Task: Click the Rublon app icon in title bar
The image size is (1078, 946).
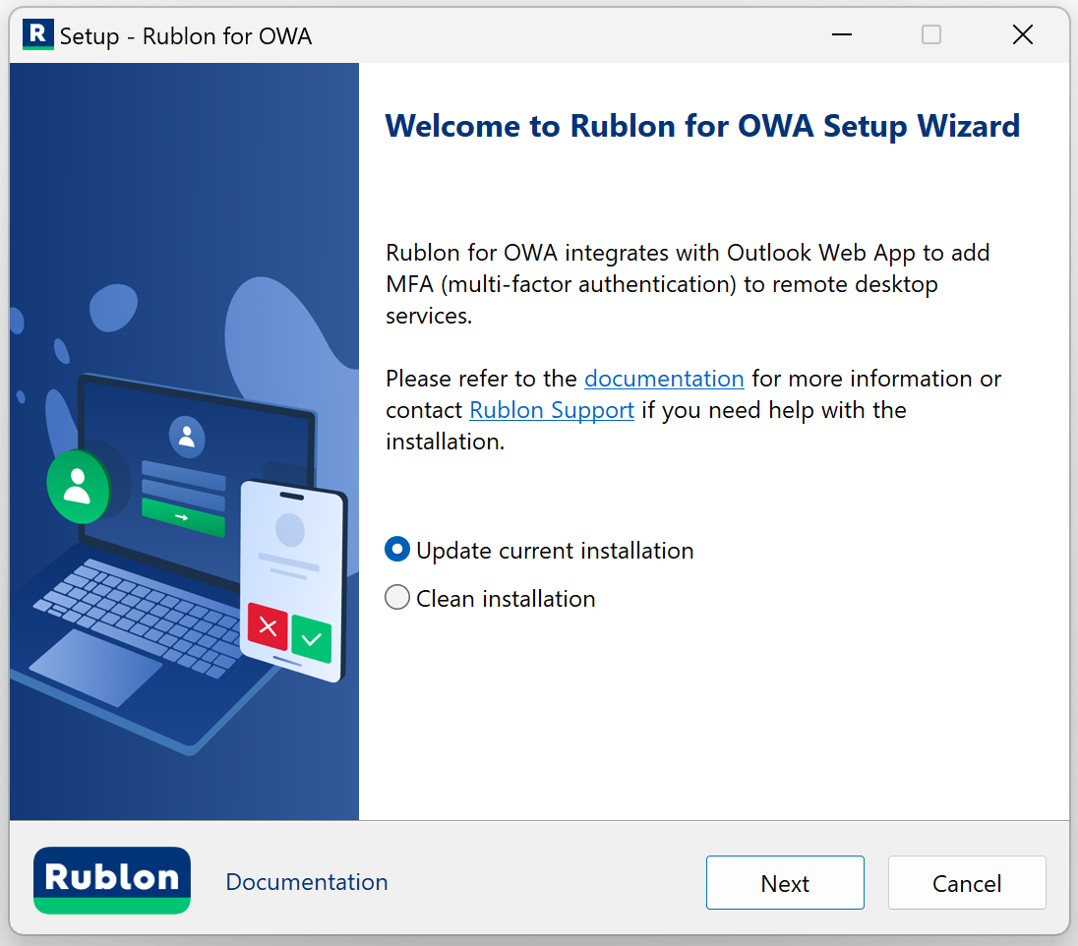Action: pos(37,35)
